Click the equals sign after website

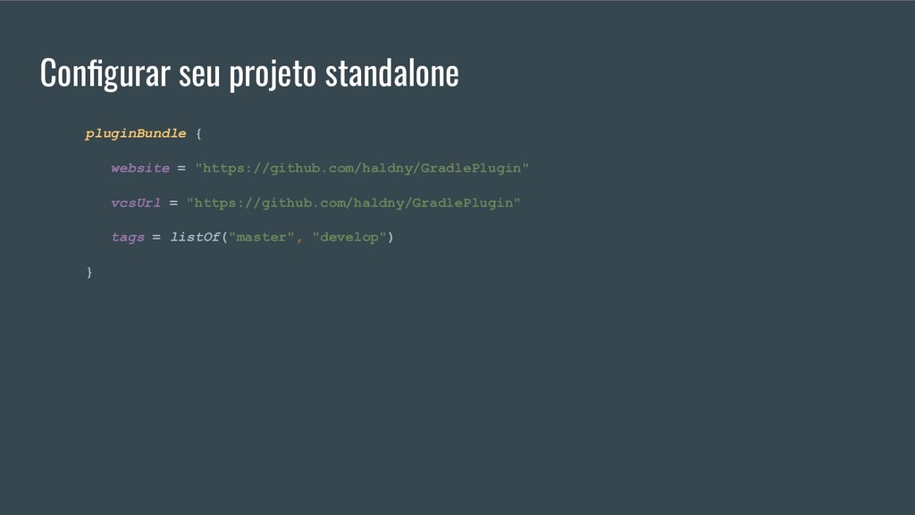pos(181,169)
